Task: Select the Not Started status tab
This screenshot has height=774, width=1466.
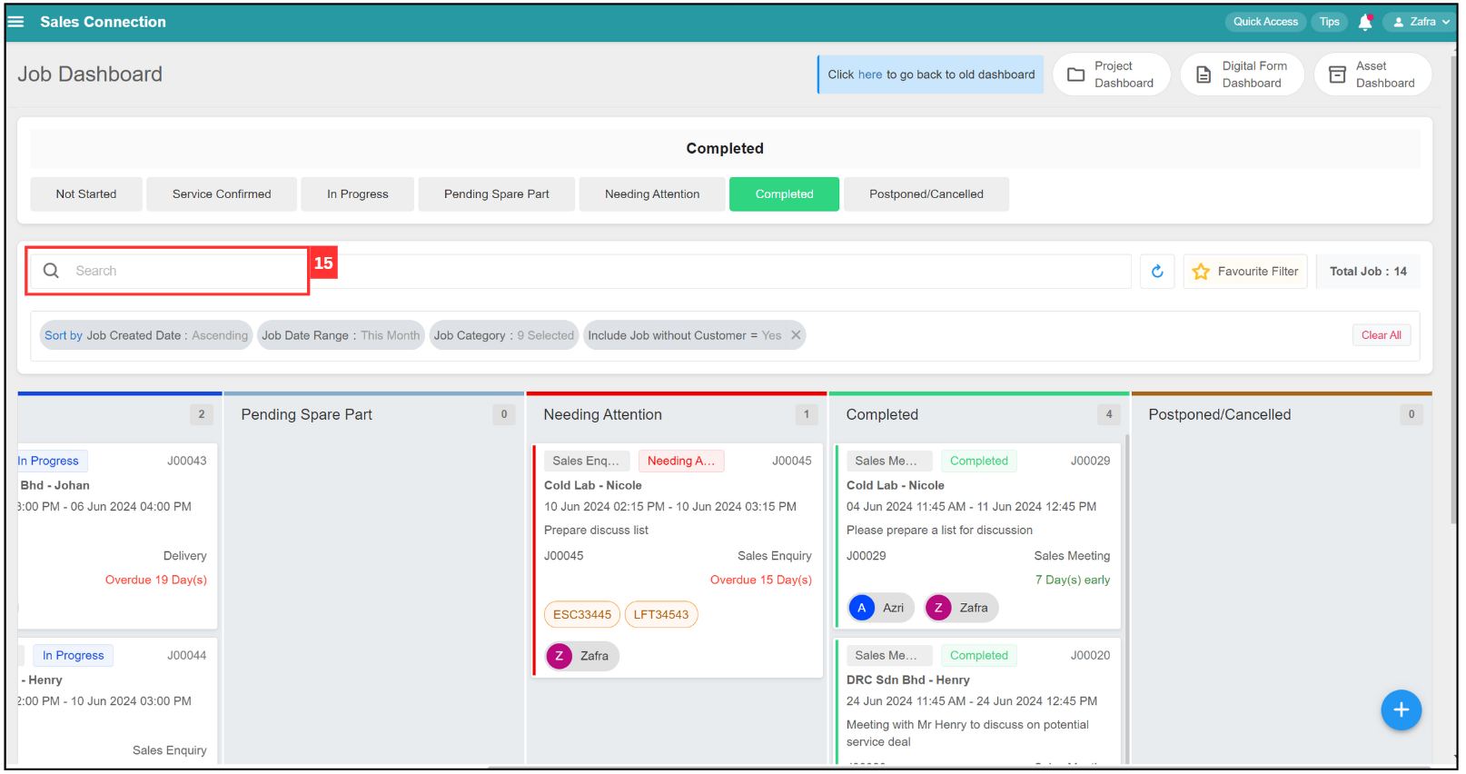Action: [x=86, y=194]
